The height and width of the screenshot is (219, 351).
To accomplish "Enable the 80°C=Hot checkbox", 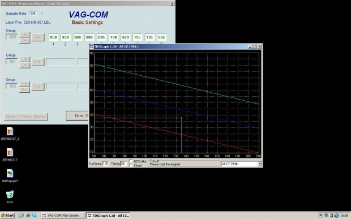I will 131,161.
